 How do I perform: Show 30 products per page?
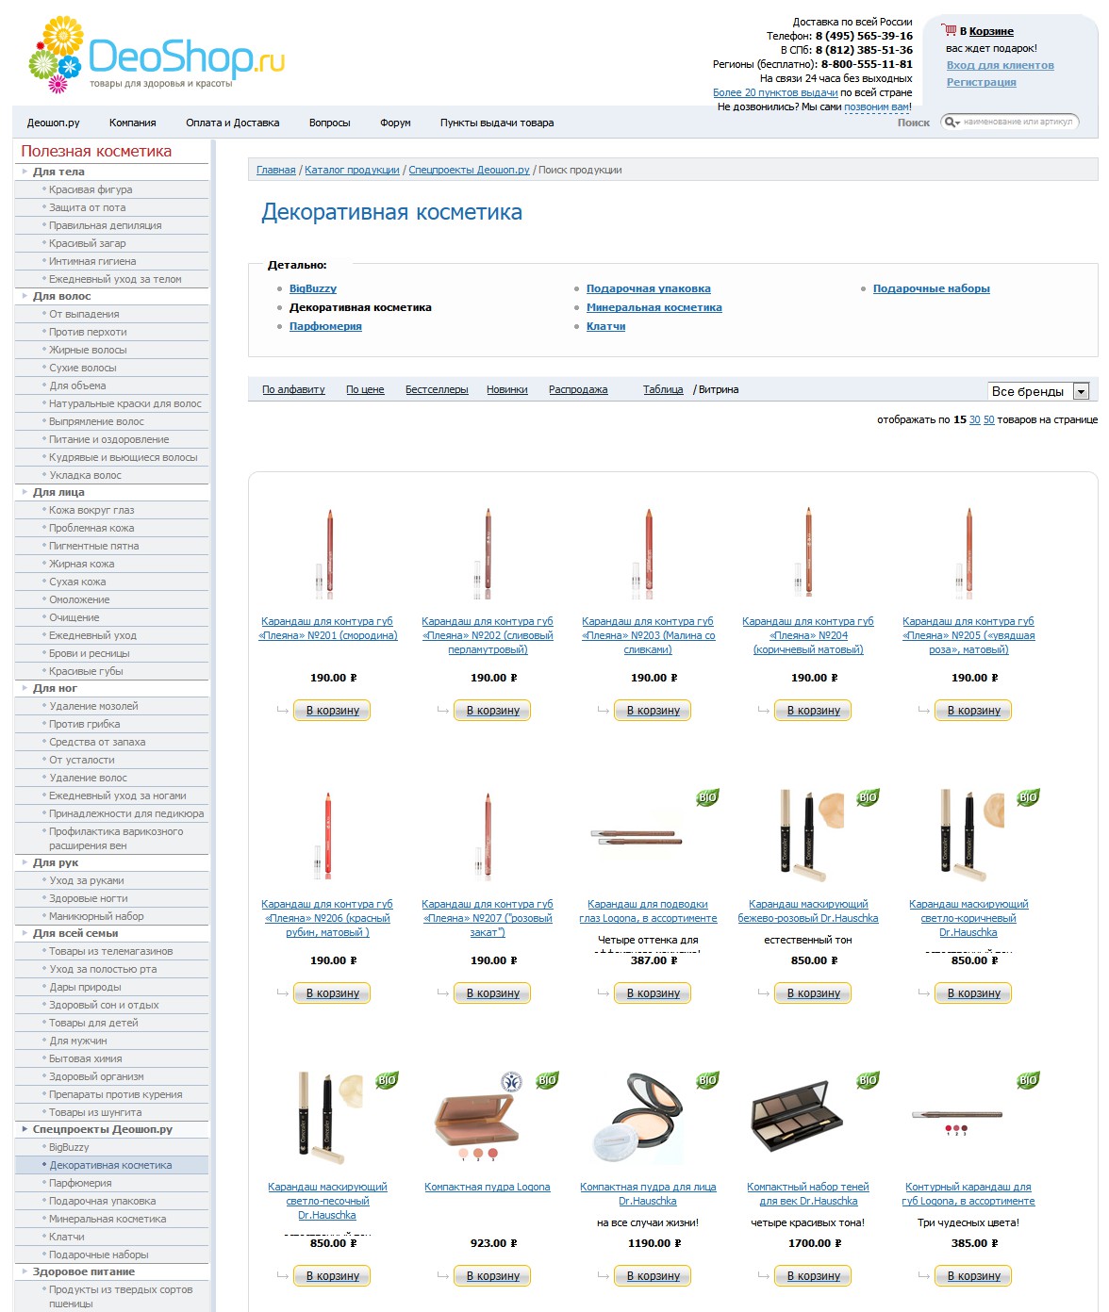(975, 419)
